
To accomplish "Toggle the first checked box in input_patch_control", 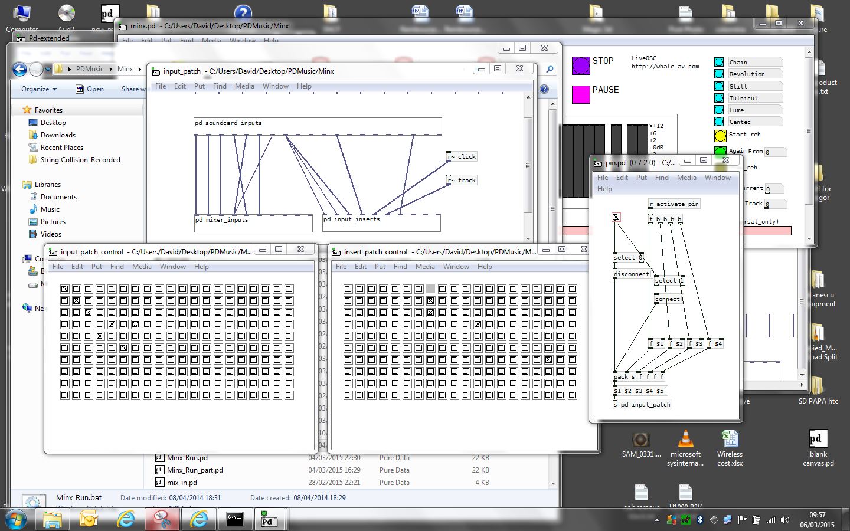I will tap(65, 289).
